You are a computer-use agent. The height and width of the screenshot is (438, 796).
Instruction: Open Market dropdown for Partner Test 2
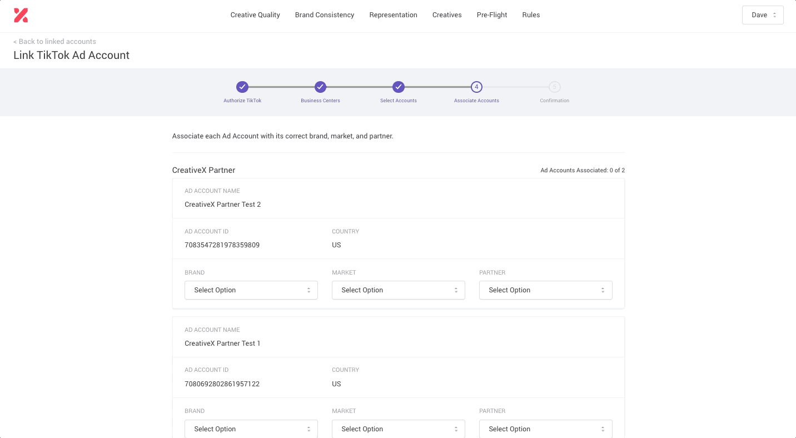coord(399,290)
